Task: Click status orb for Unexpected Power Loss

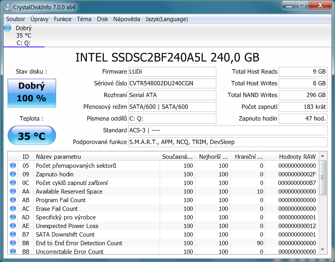Action: tap(13, 226)
